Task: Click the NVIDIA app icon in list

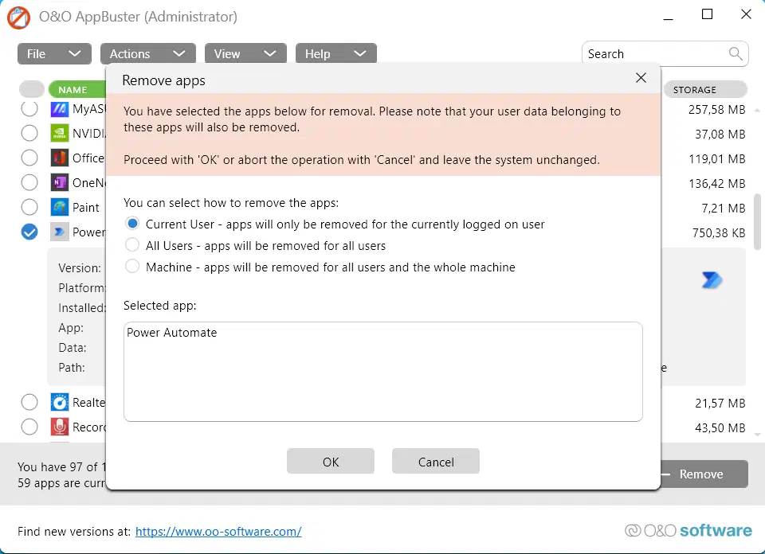Action: click(x=60, y=133)
